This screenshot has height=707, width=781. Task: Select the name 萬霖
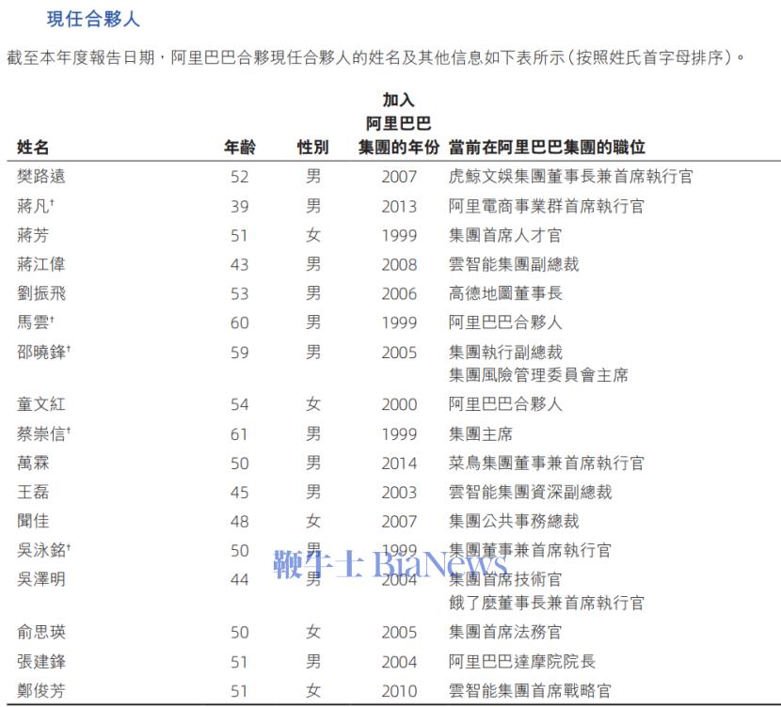point(33,463)
